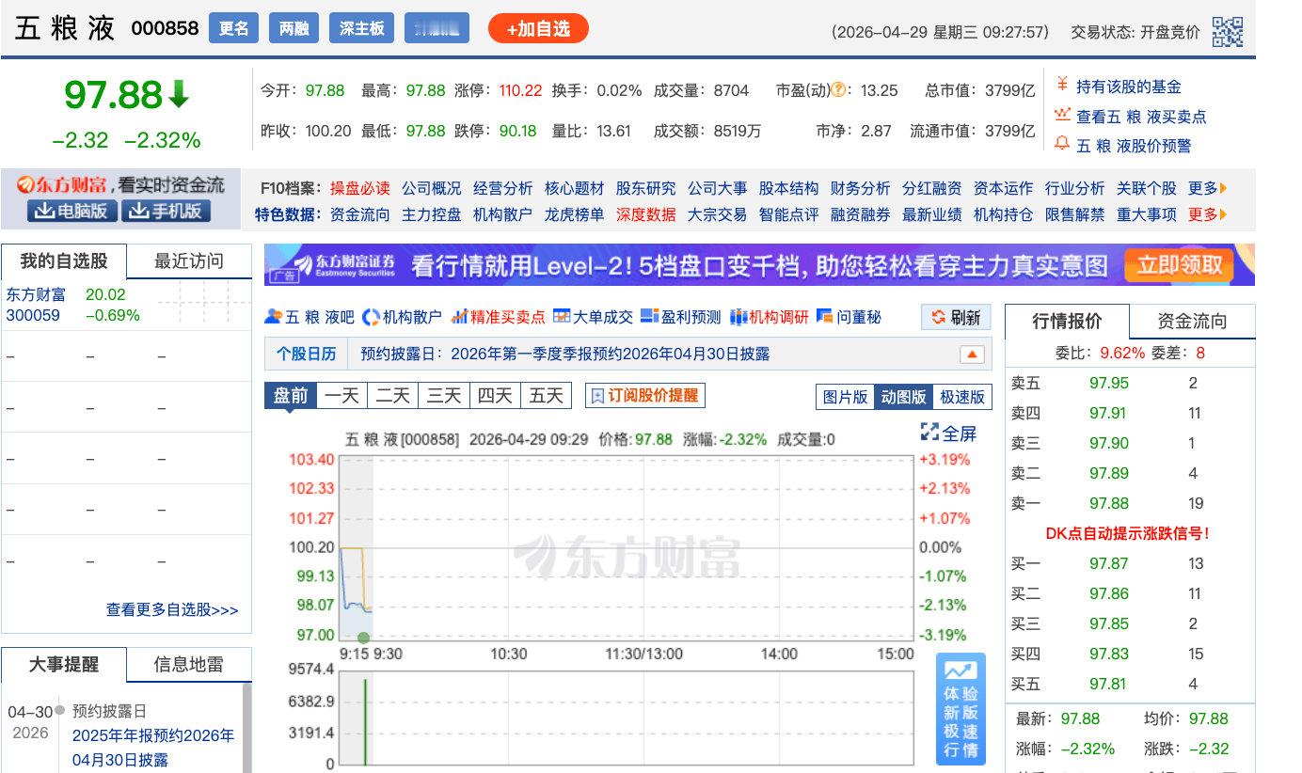
Task: Click the 刷新 refresh button
Action: pyautogui.click(x=956, y=318)
